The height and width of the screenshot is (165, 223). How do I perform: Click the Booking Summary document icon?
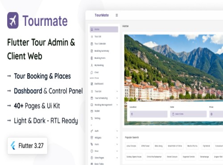[92, 51]
